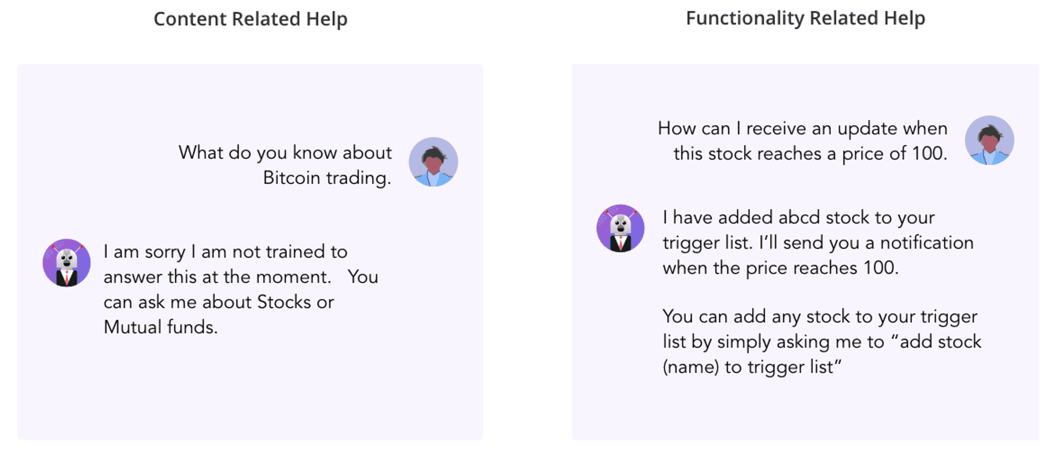Click the user avatar beside the stock price question
The image size is (1061, 457).
[989, 140]
